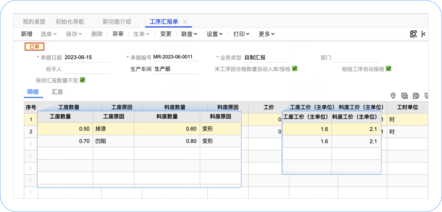
Task: Click the 新增 button
Action: [27, 34]
